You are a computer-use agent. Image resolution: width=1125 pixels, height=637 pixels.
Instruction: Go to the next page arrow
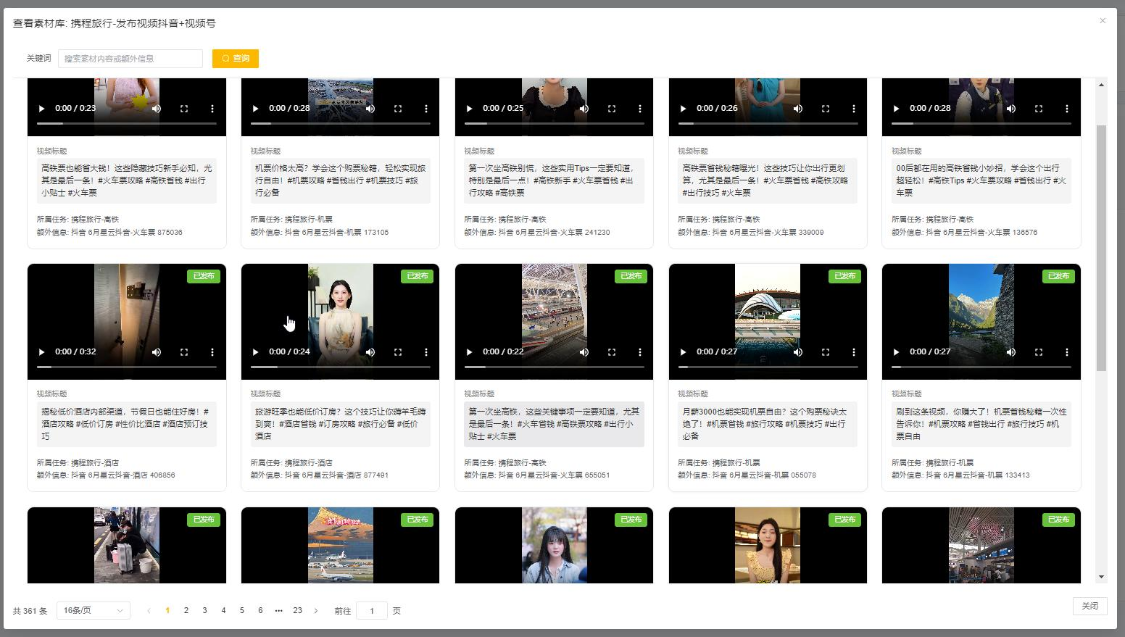pyautogui.click(x=316, y=611)
